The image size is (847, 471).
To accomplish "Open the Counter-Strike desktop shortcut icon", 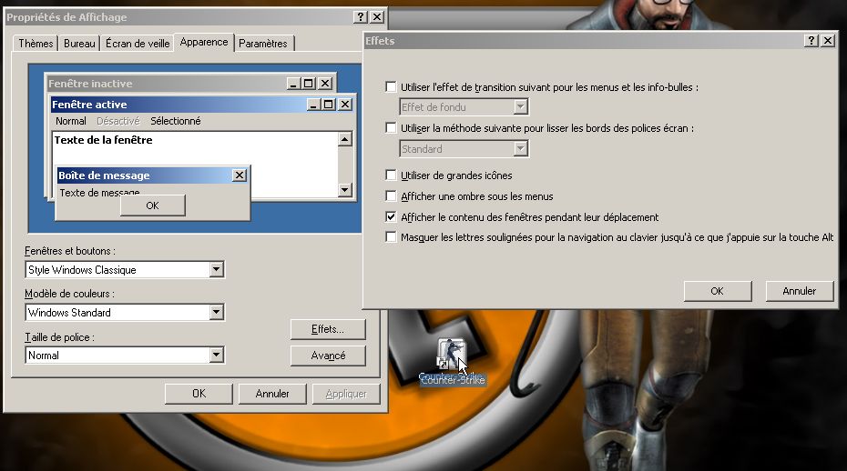I will [x=450, y=354].
